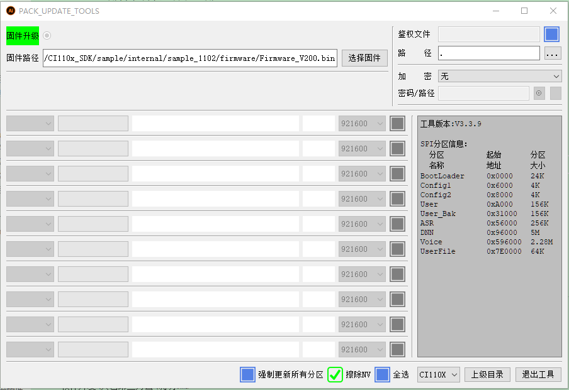Click the 工具版本:V3.3.9 text
This screenshot has height=390, width=569.
(451, 124)
